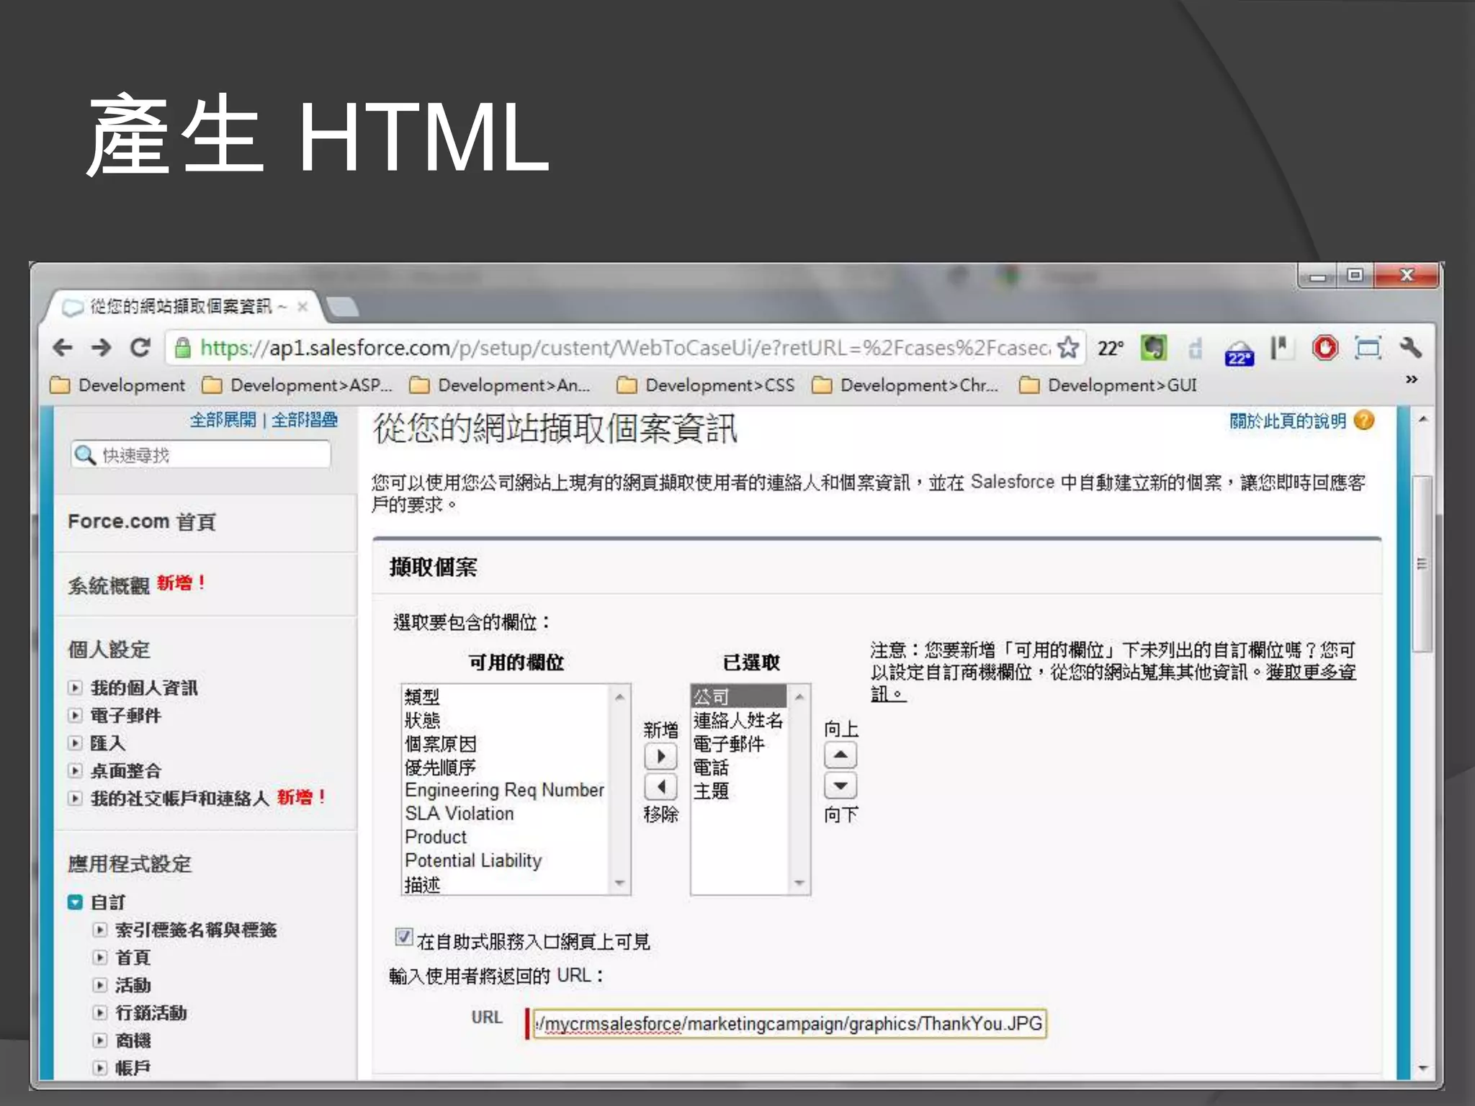Expand the 行銷活動 tree node
1475x1106 pixels.
[100, 1012]
